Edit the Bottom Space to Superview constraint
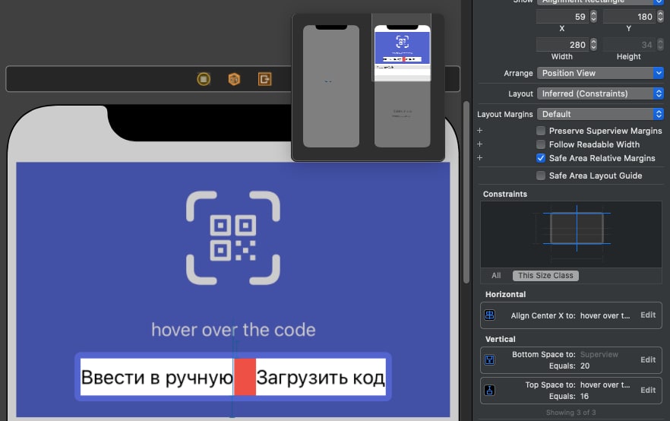 [x=648, y=360]
